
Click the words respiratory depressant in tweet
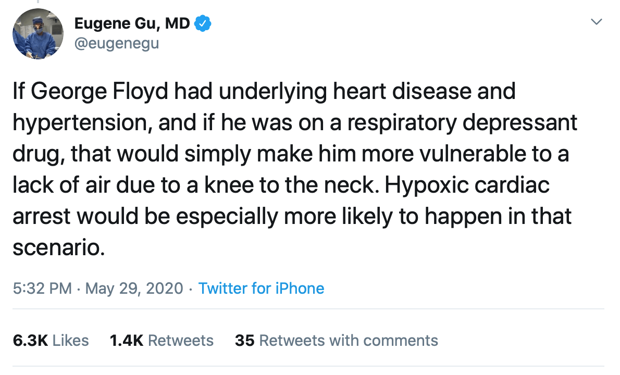coord(462,123)
